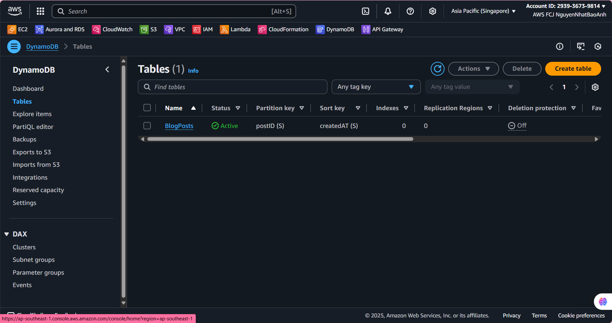Screen dimensions: 612x323
Task: Click the horizontal table scrollbar
Action: (x=280, y=139)
